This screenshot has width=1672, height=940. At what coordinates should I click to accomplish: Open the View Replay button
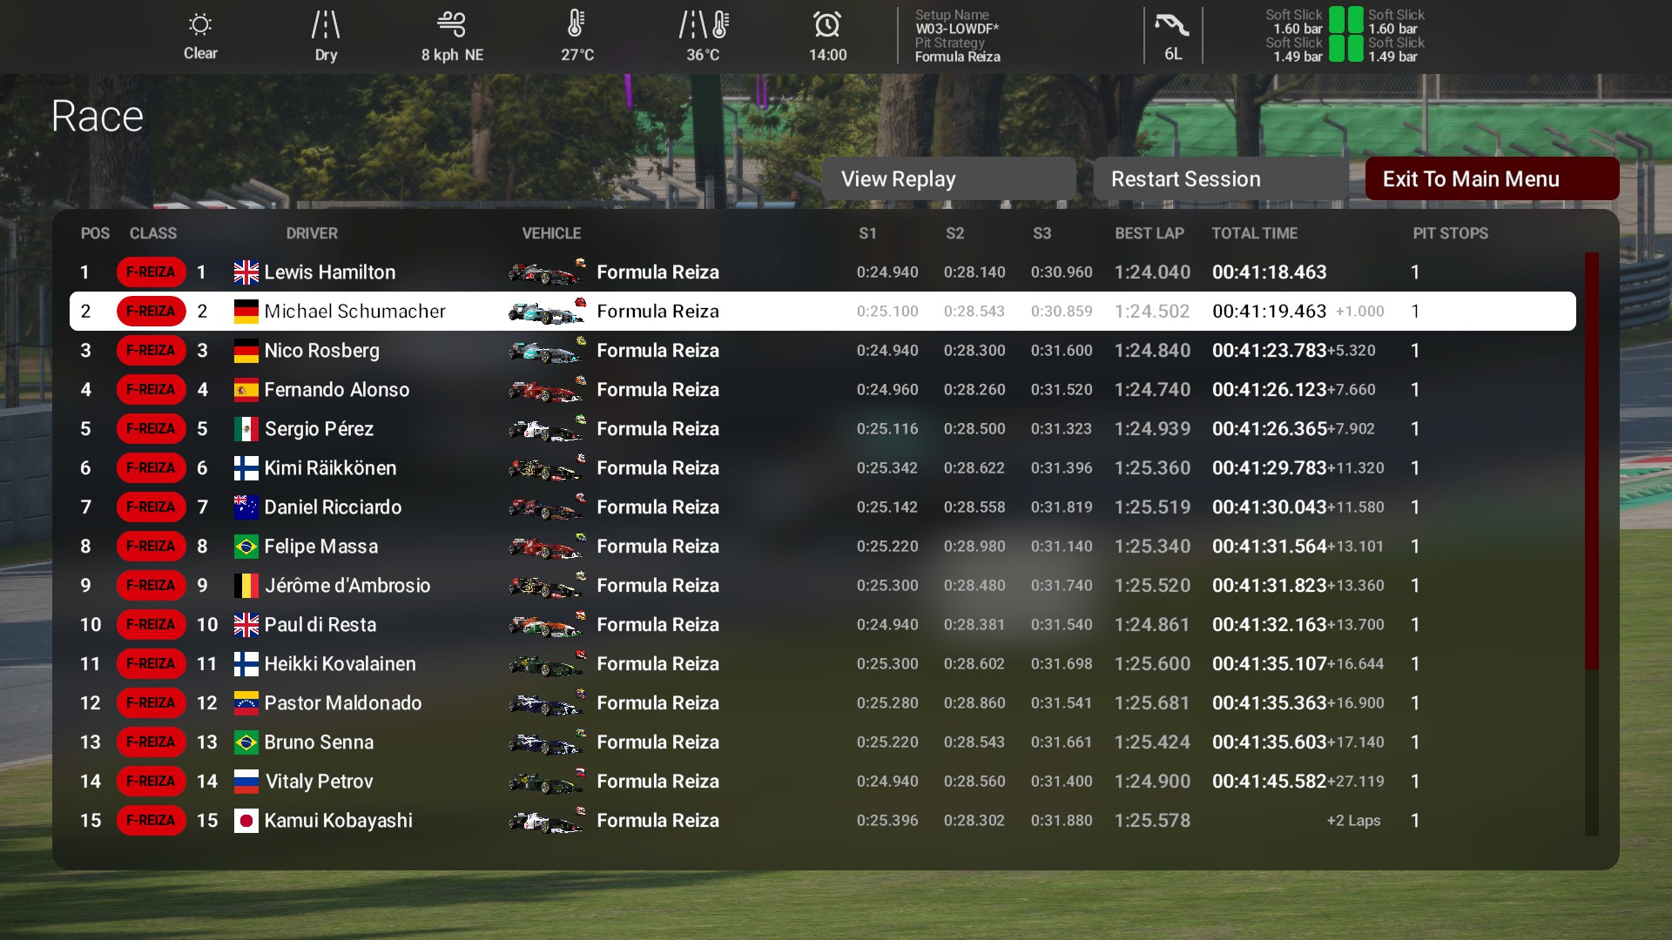pos(948,179)
